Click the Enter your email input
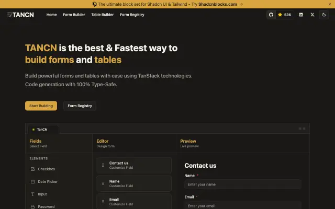335x209 pixels. [243, 205]
